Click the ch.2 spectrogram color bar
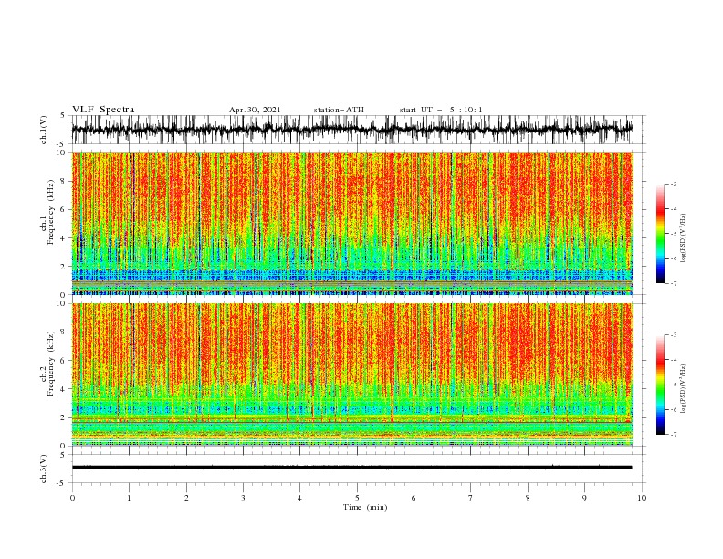 click(660, 385)
